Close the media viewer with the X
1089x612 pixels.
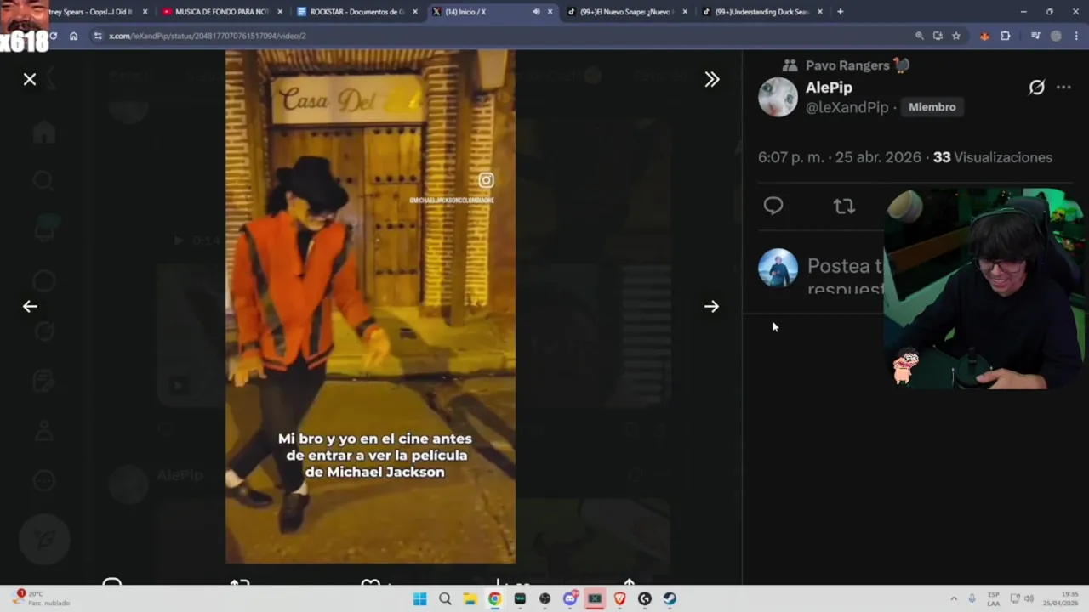pos(30,79)
